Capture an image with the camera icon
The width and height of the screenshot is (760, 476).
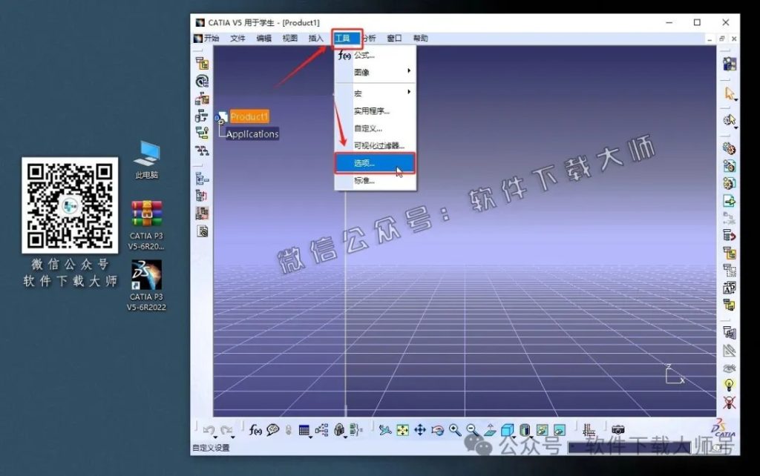tap(618, 429)
